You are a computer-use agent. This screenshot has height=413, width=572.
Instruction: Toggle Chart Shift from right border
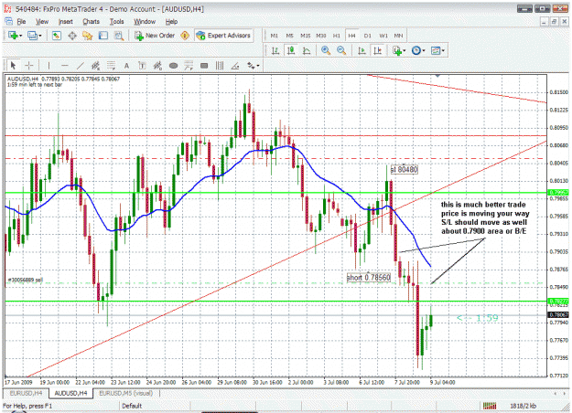(x=377, y=50)
